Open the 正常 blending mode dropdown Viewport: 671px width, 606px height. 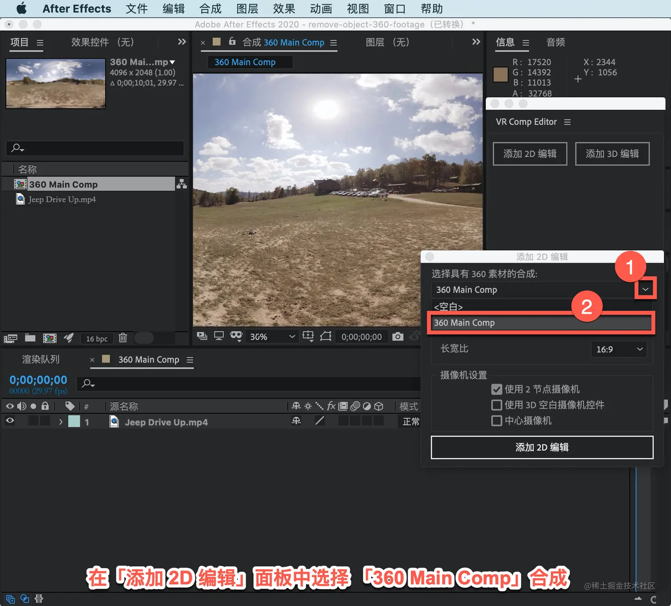410,421
